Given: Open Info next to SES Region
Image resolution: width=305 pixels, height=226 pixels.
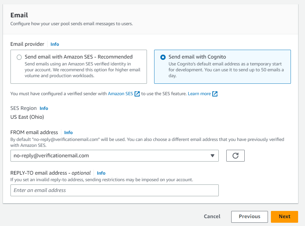Looking at the screenshot, I should (x=44, y=108).
